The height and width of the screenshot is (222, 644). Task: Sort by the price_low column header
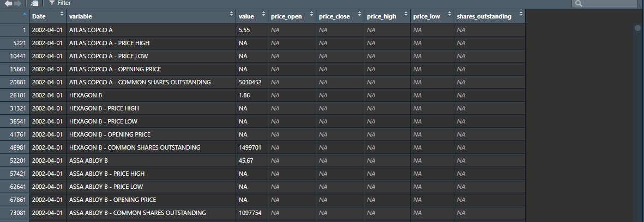coord(432,16)
